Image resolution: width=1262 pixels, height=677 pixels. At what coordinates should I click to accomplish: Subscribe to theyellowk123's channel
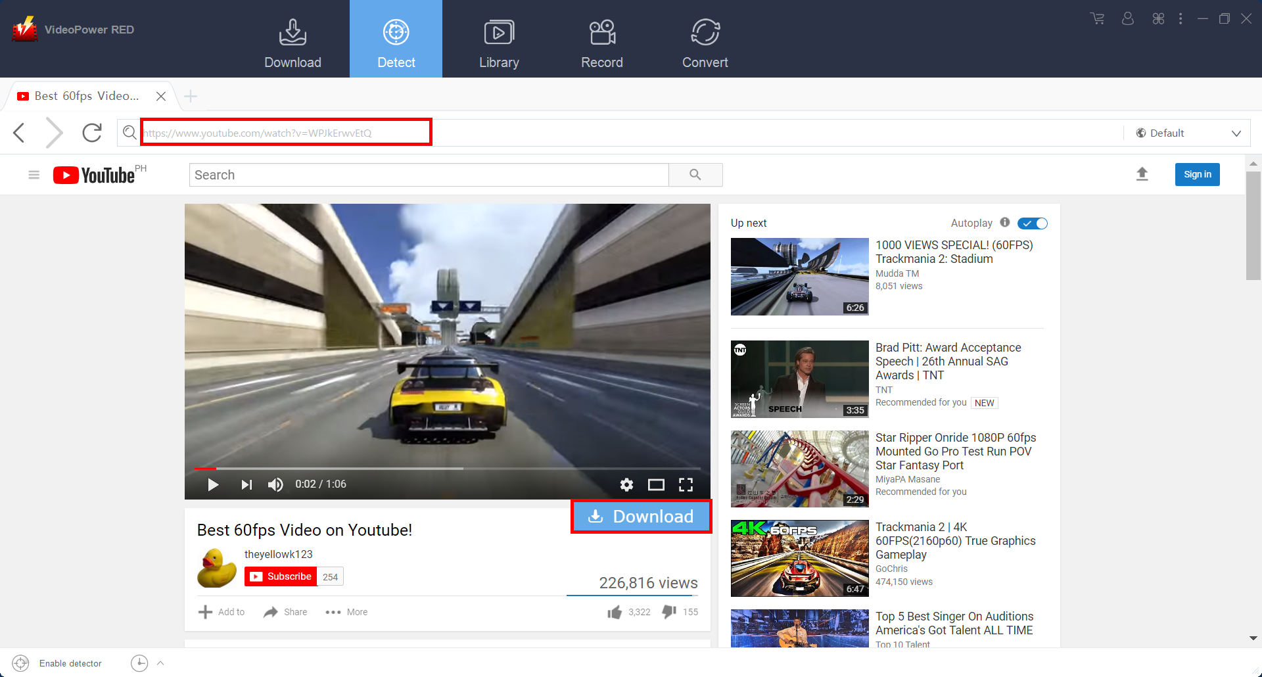click(280, 576)
